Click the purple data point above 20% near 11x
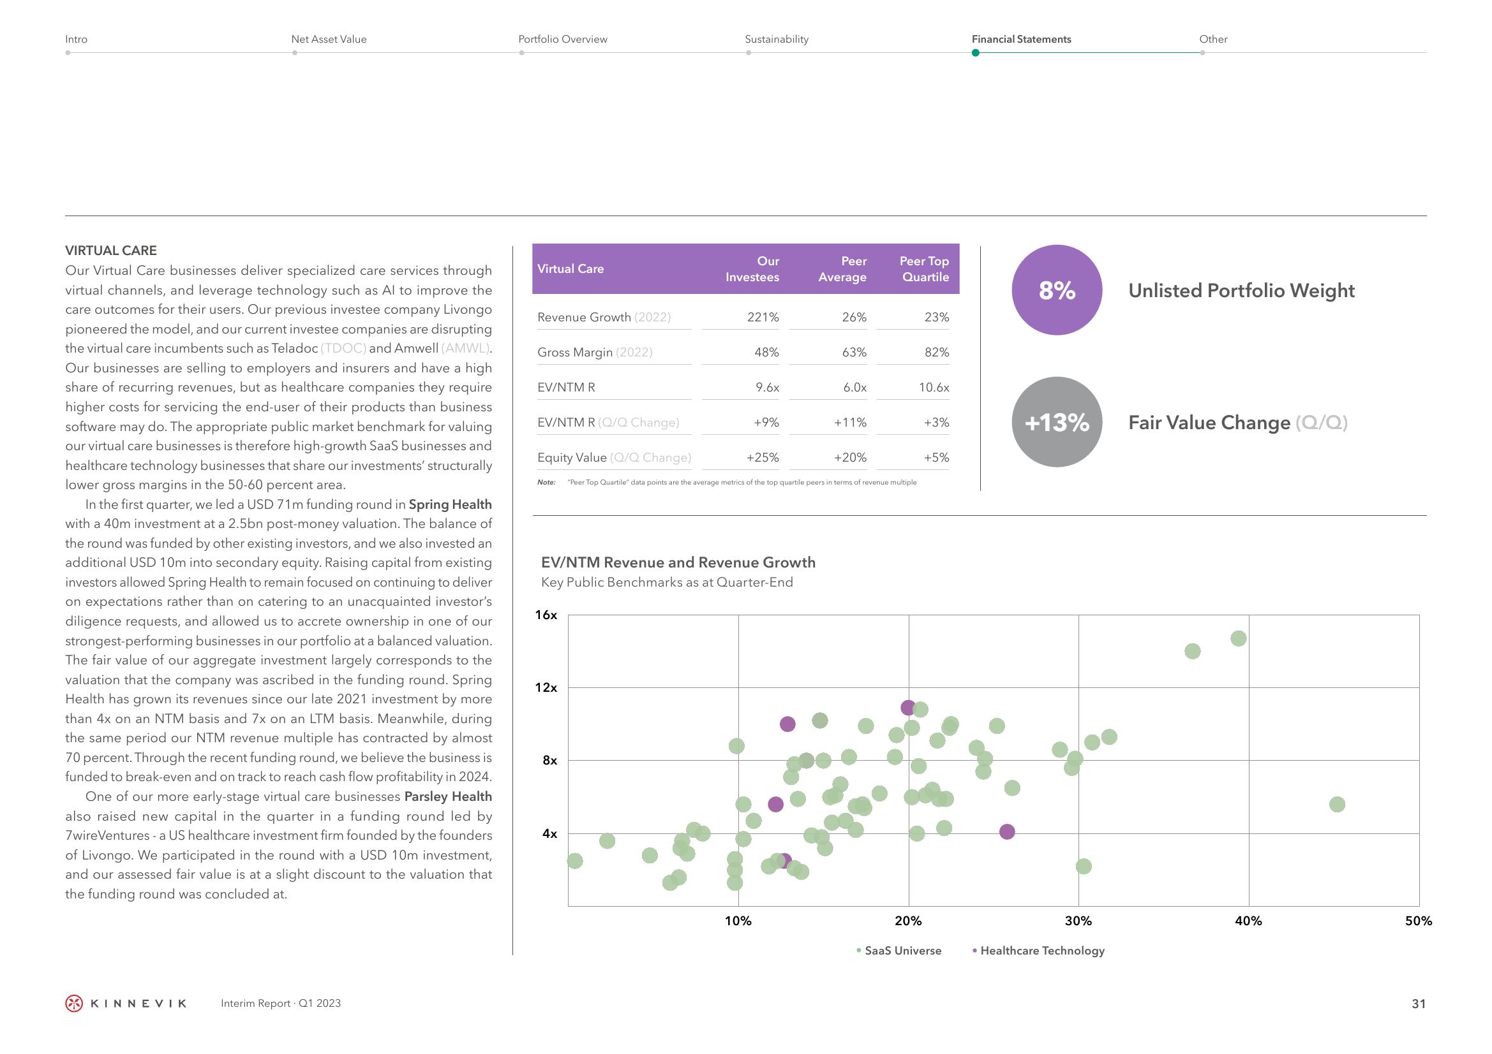Image resolution: width=1492 pixels, height=1054 pixels. [909, 707]
